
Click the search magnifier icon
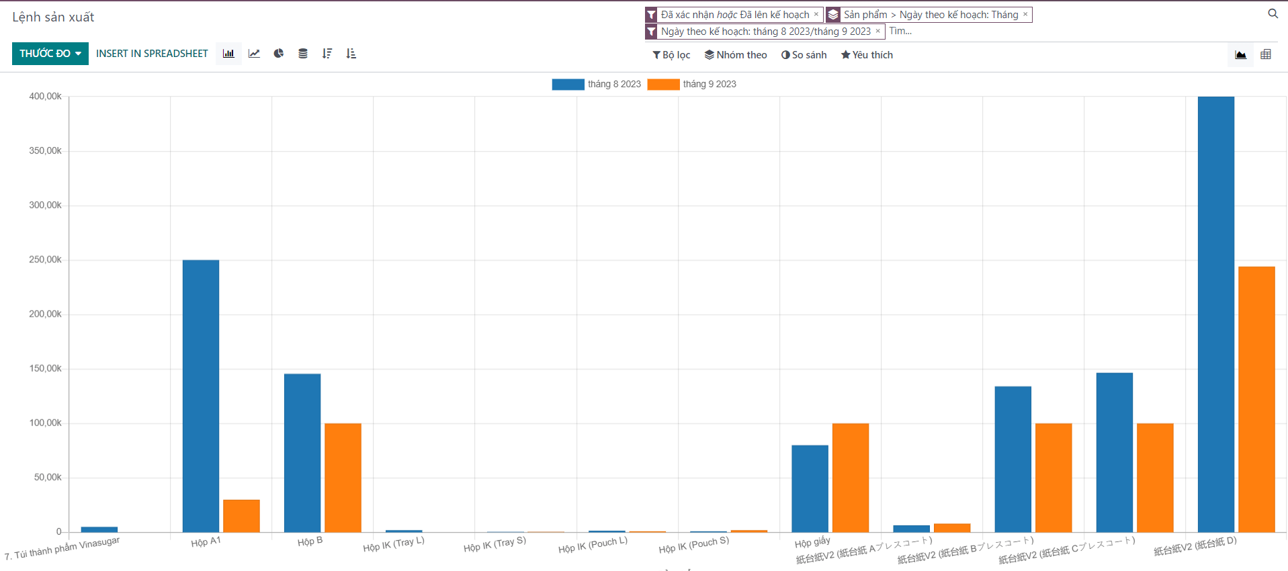point(1273,14)
